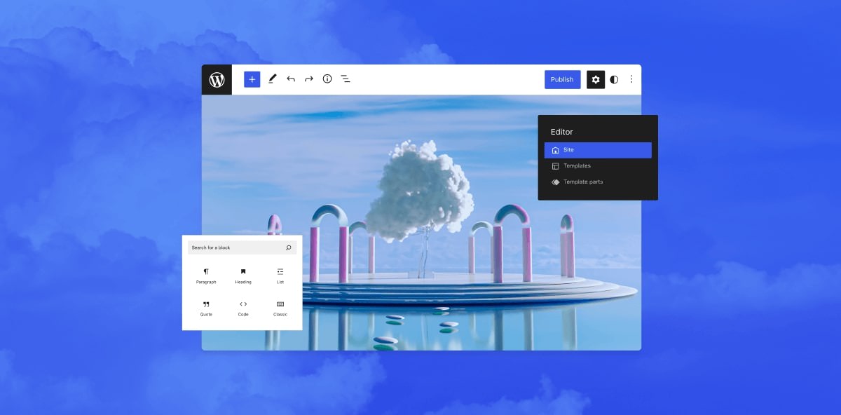Select the cloud tree canvas image
The height and width of the screenshot is (415, 841).
click(x=421, y=222)
